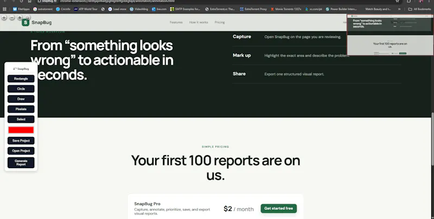The image size is (434, 219).
Task: Click the bookmark star icon
Action: click(398, 1)
